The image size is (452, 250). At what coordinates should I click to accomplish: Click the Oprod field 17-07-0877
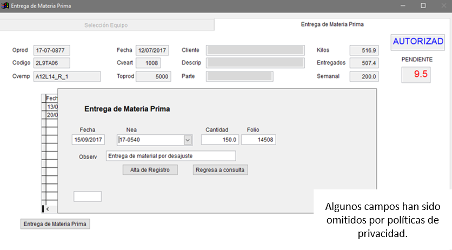coord(52,50)
